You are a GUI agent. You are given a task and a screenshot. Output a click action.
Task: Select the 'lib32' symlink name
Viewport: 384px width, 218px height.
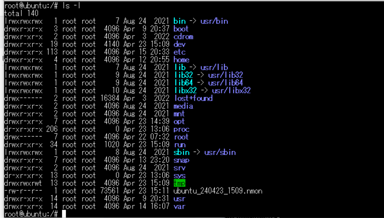pos(184,75)
